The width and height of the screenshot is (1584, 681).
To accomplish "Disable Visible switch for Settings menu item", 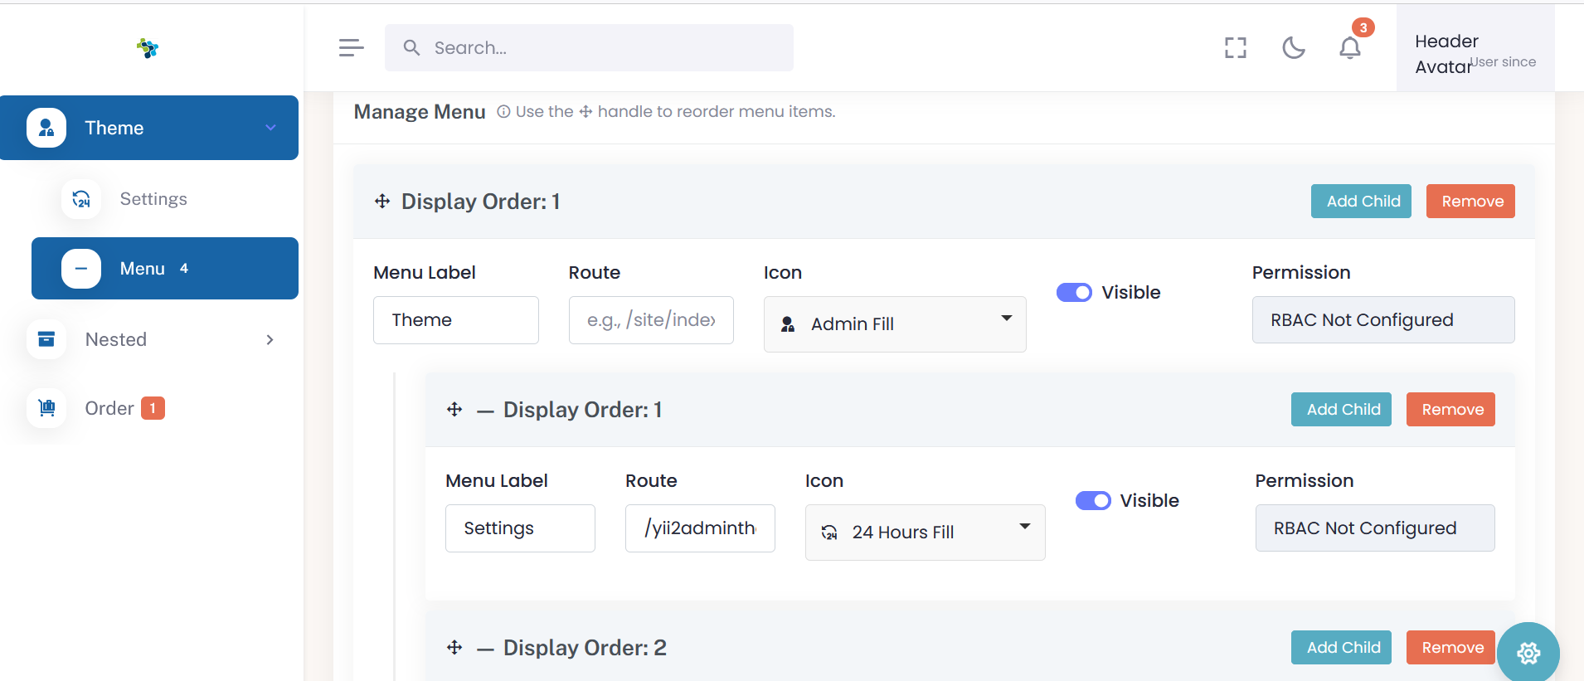I will point(1092,501).
